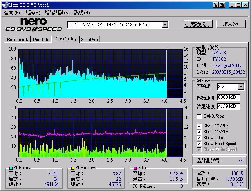Click the PI Errors graph area
This screenshot has height=191, width=251.
pos(101,74)
